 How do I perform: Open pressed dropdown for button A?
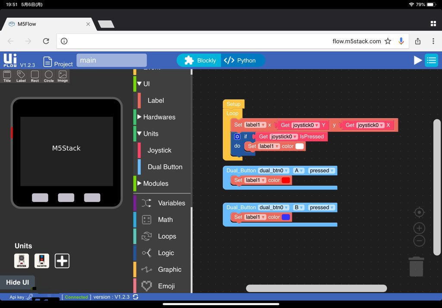click(x=322, y=171)
